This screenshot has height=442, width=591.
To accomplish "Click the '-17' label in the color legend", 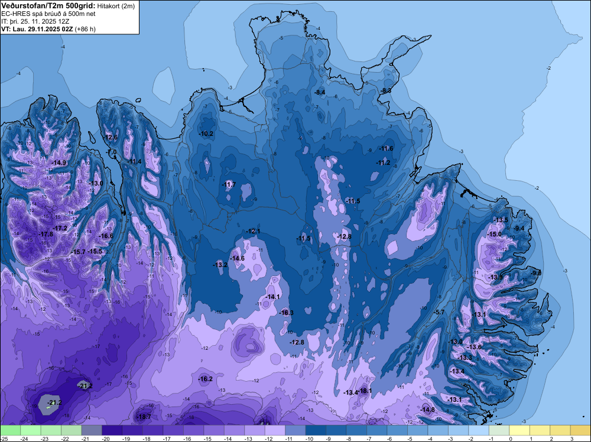I will (x=167, y=438).
